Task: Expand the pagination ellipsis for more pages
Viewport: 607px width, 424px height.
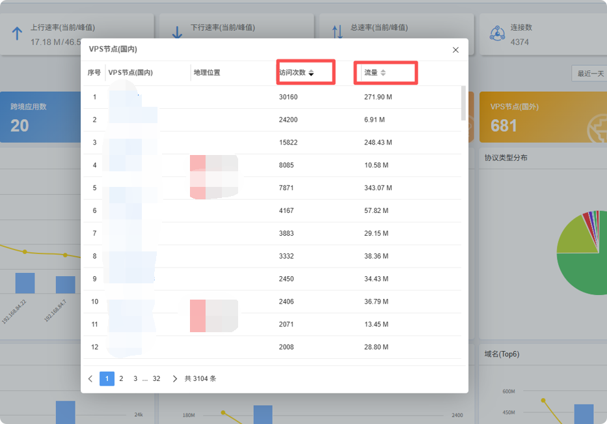Action: [x=144, y=378]
